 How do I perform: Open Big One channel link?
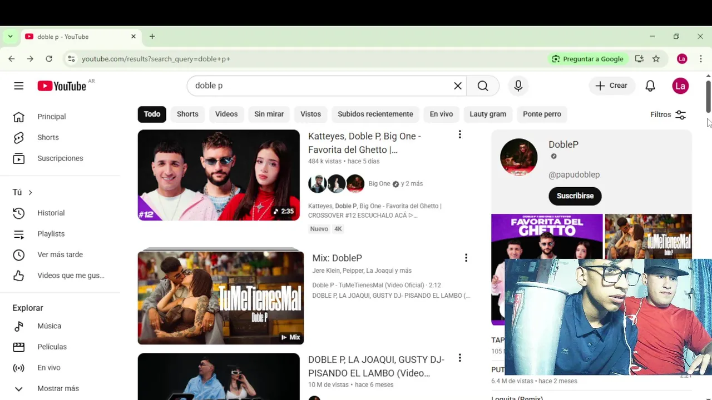pyautogui.click(x=379, y=184)
